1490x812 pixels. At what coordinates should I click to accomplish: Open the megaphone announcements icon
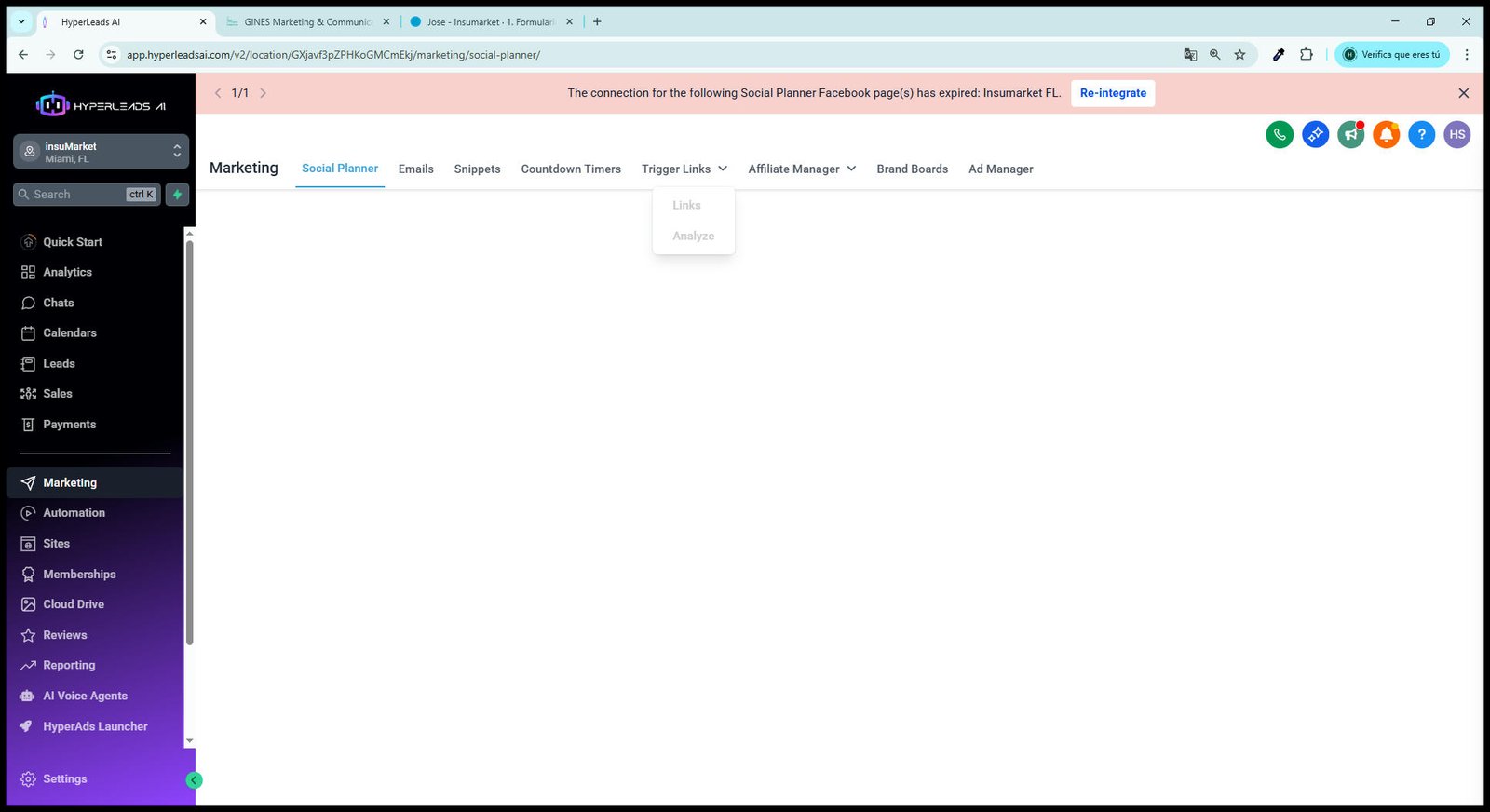click(x=1350, y=135)
